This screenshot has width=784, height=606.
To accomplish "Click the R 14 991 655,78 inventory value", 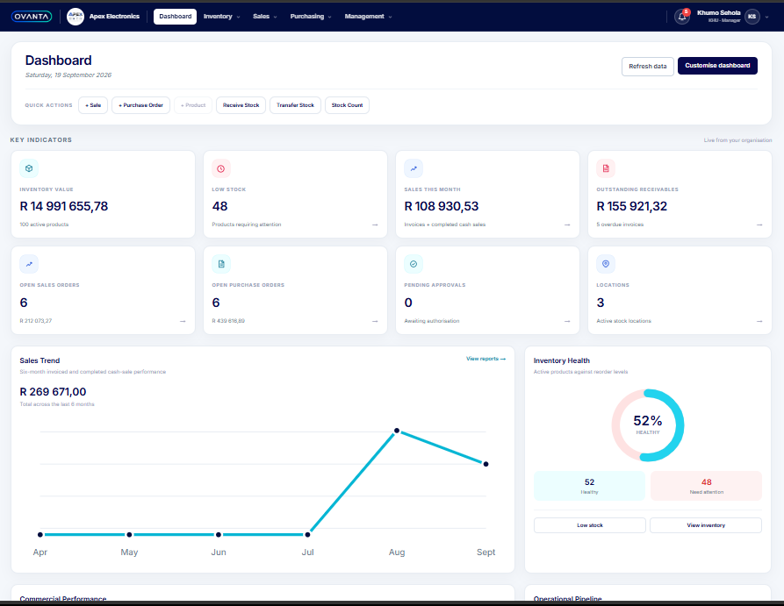I will [x=64, y=206].
